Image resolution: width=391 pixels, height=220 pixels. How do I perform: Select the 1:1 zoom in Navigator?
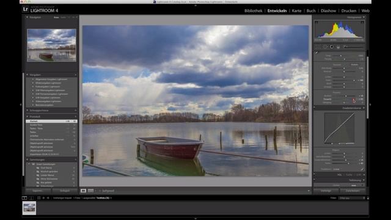click(69, 18)
